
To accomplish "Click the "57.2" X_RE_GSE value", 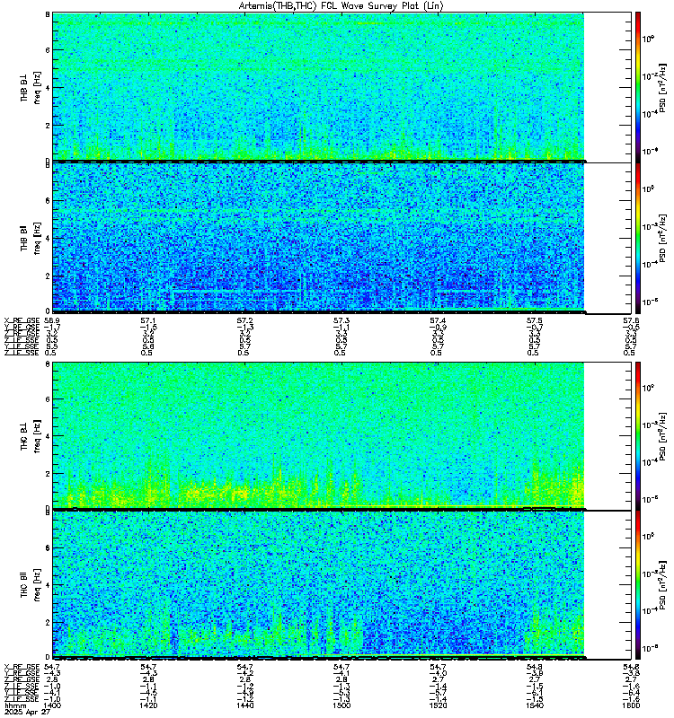I will pyautogui.click(x=244, y=320).
